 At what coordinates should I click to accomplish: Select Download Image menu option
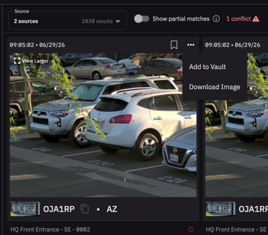215,87
